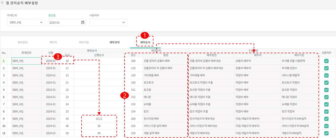The image size is (336, 138).
Task: Click the 결산월 date input field
Action: [x=65, y=23]
